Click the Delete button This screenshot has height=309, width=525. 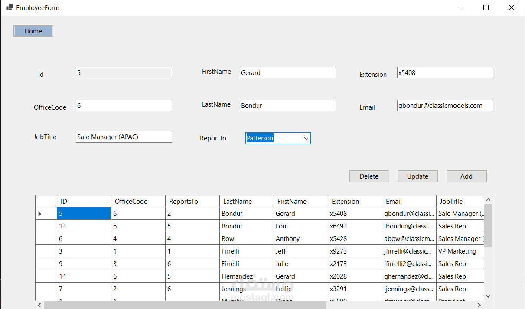(369, 176)
